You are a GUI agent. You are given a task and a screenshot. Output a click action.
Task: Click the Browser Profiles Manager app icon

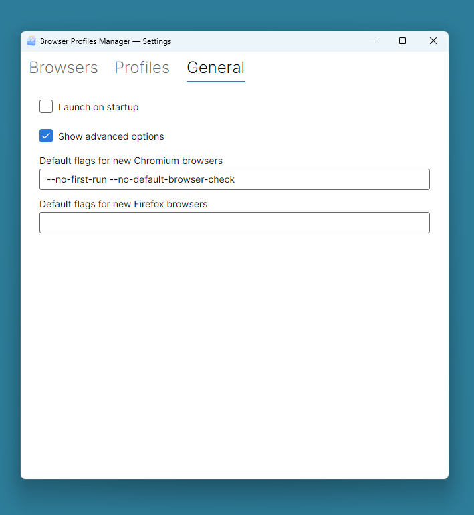[x=31, y=41]
